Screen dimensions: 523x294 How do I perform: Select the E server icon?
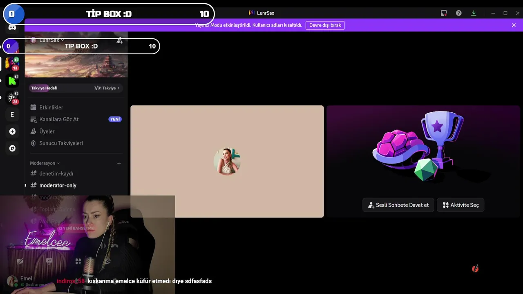pos(12,115)
